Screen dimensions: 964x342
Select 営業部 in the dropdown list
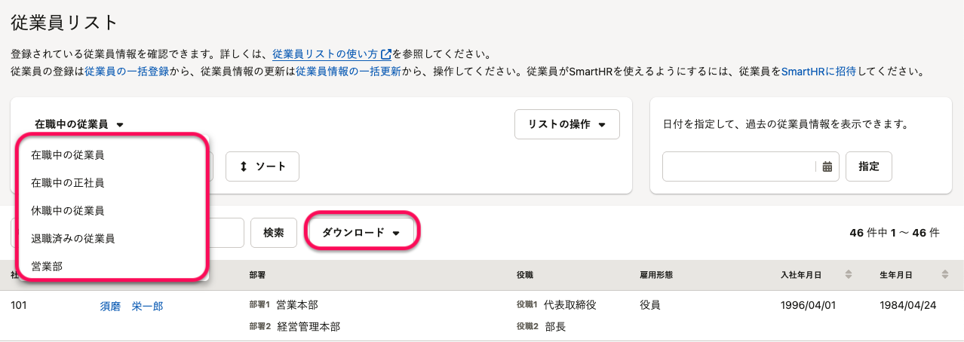click(47, 267)
